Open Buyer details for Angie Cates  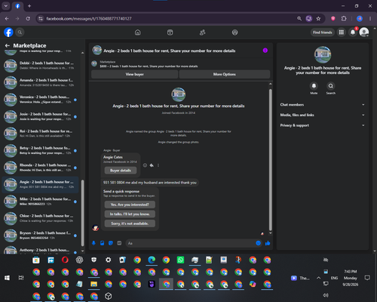121,171
